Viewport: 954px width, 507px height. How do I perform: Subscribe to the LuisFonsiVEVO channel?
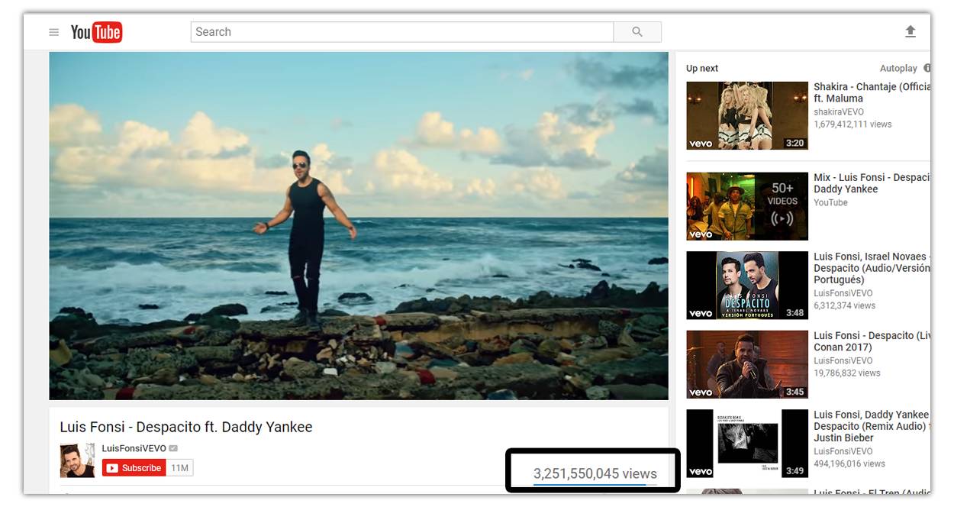[134, 468]
